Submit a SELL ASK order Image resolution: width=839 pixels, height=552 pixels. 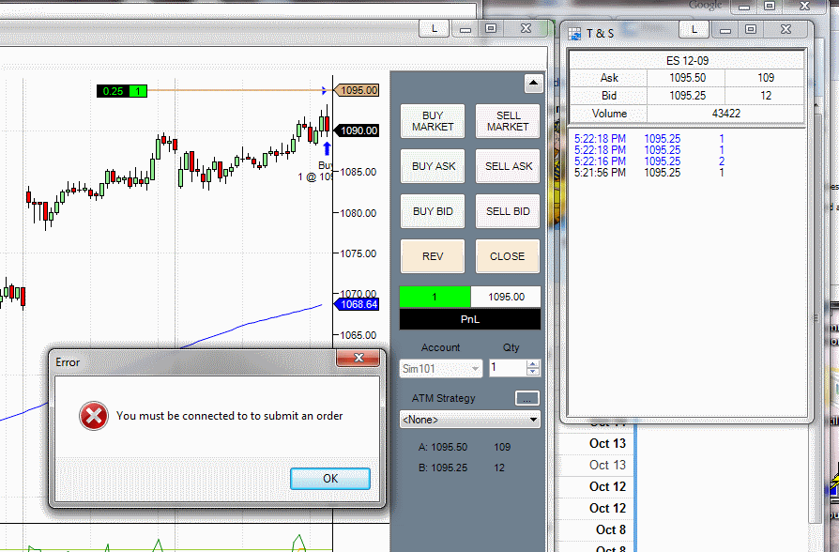pos(508,166)
